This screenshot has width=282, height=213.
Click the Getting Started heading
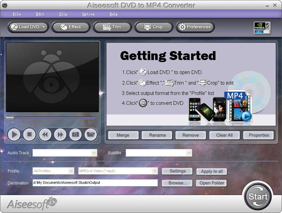click(168, 56)
